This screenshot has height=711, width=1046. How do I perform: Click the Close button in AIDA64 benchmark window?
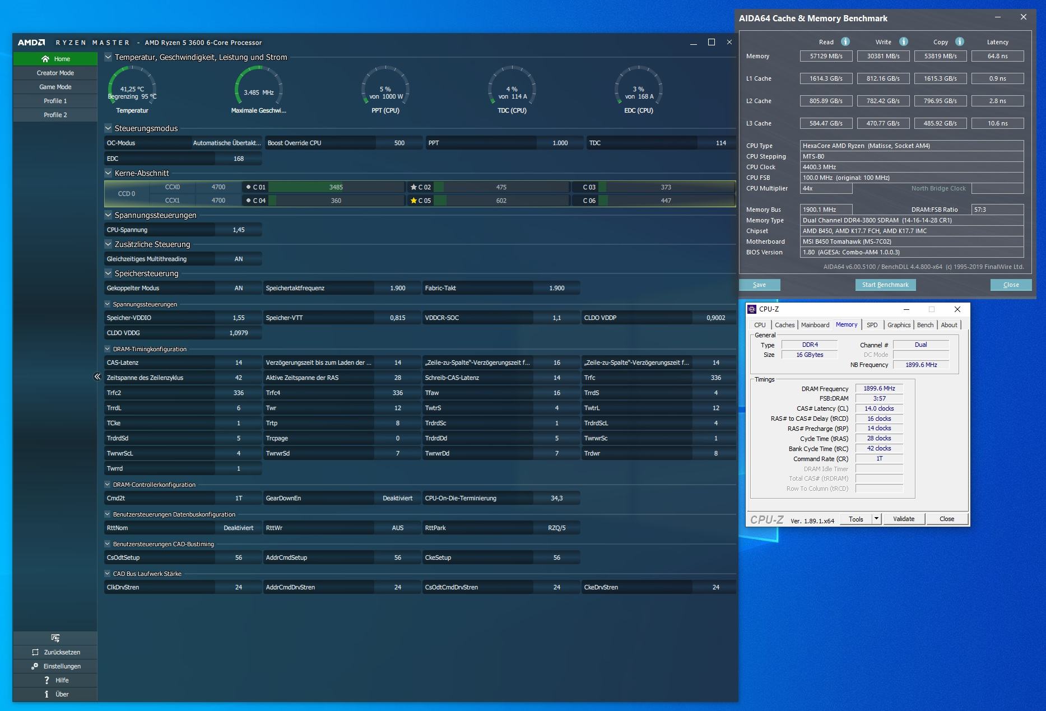(1011, 285)
